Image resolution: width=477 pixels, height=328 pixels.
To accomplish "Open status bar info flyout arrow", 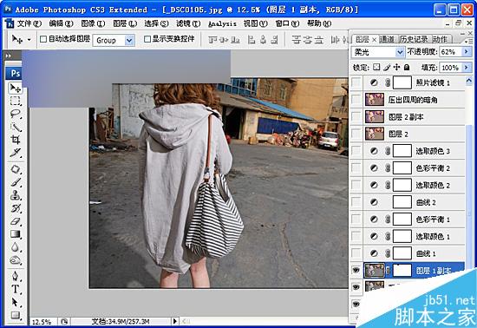I will (175, 321).
